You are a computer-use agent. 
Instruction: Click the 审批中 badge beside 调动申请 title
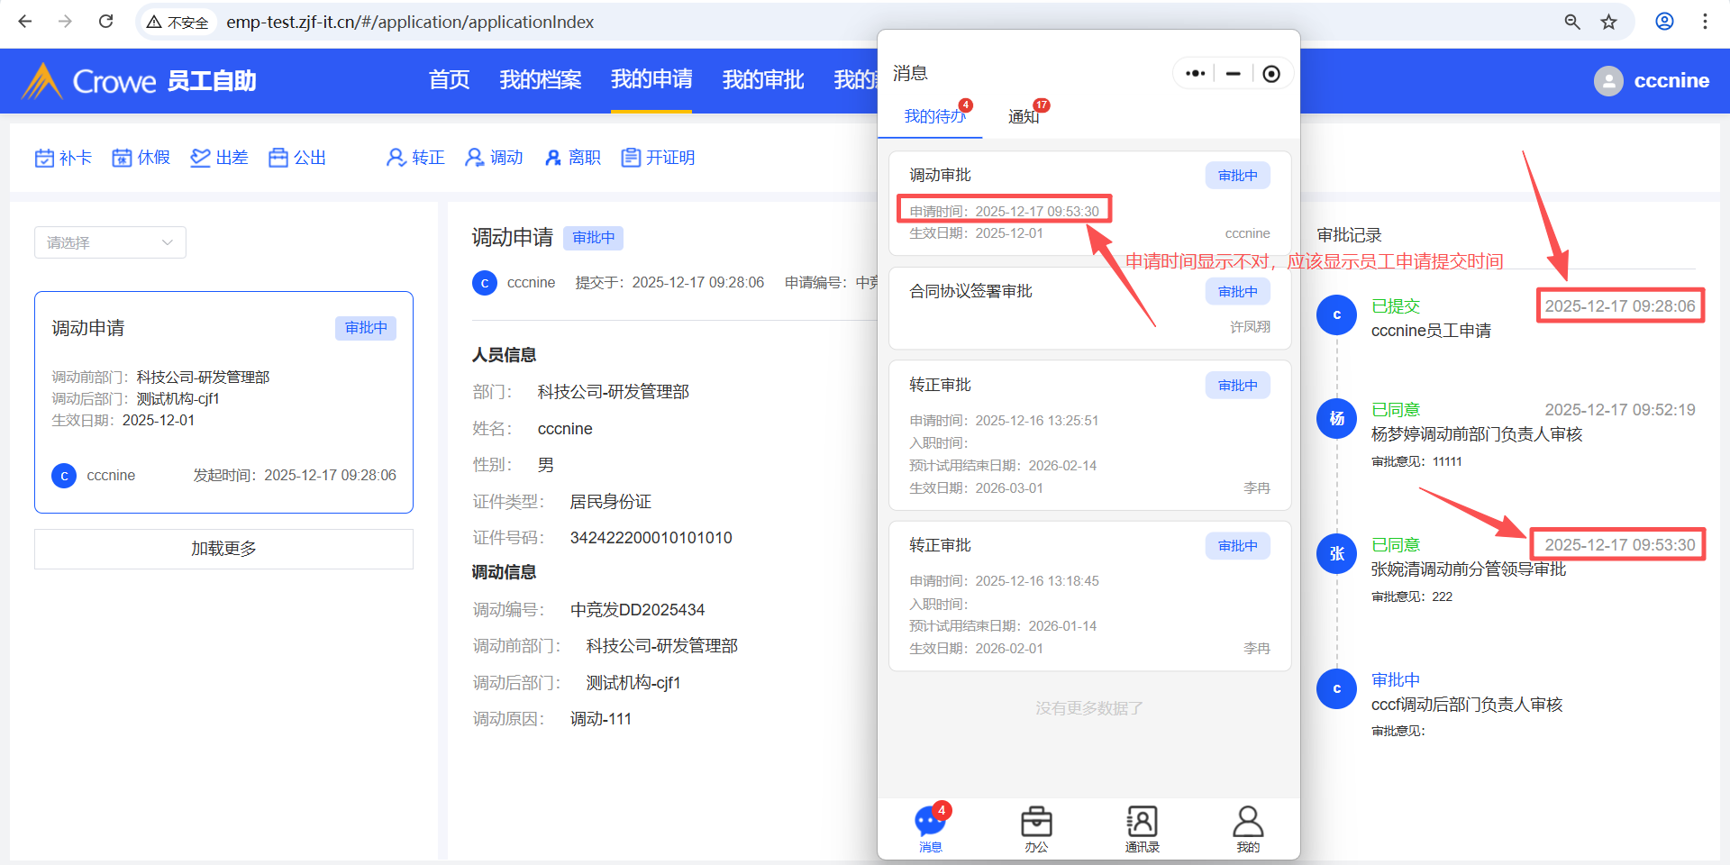tap(594, 238)
